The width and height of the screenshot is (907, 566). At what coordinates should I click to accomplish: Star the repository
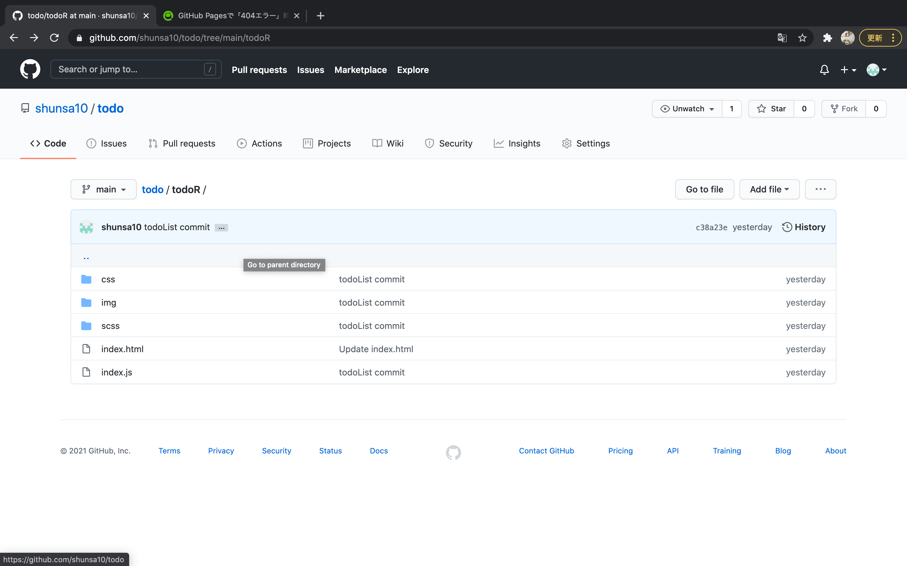pyautogui.click(x=771, y=108)
